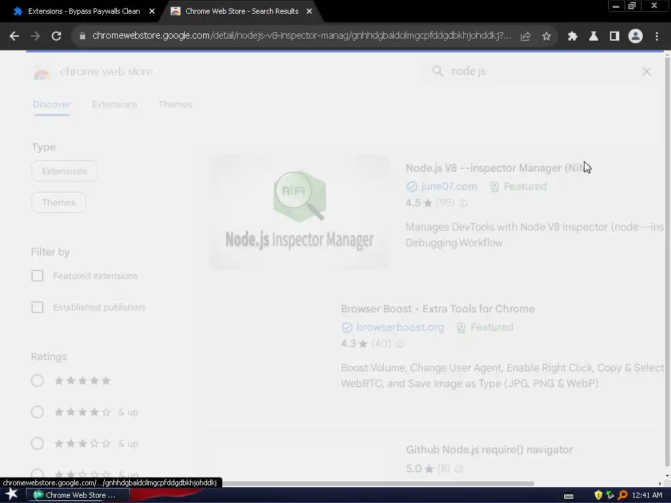Image resolution: width=671 pixels, height=503 pixels.
Task: Visit browserboost.org publisher link
Action: (x=400, y=327)
